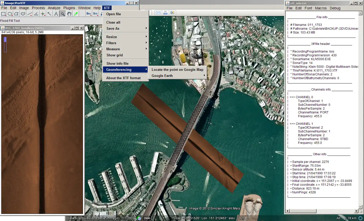
Task: Select Show info file menu entry
Action: click(x=117, y=63)
